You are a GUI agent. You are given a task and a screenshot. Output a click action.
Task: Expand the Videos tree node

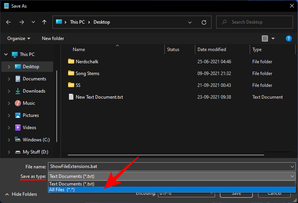9,128
